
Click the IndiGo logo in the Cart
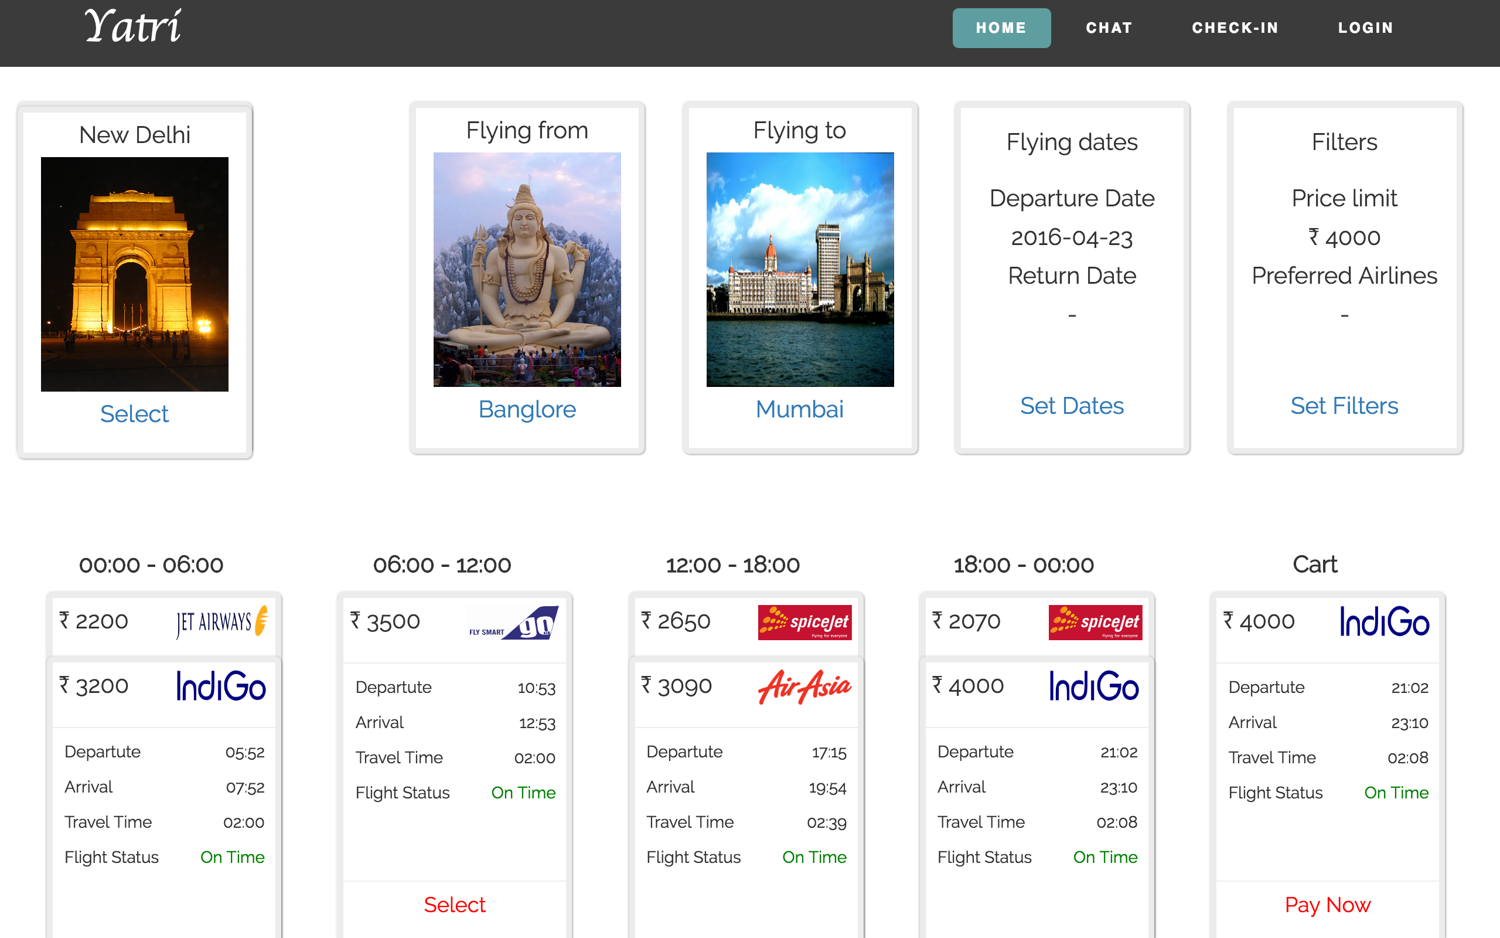pos(1383,621)
